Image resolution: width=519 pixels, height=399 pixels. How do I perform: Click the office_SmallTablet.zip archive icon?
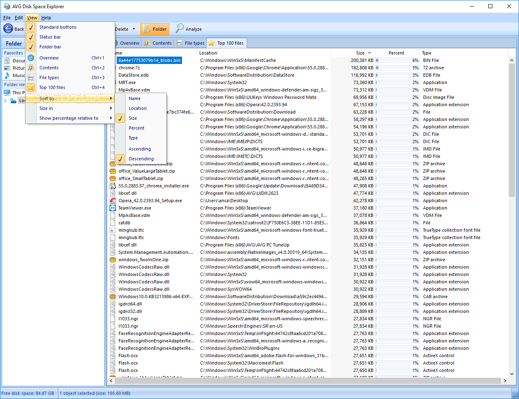[x=113, y=178]
